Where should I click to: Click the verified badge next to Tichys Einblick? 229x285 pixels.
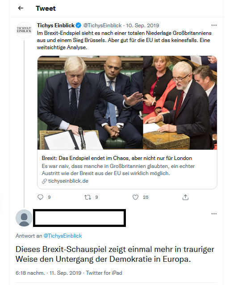click(79, 25)
